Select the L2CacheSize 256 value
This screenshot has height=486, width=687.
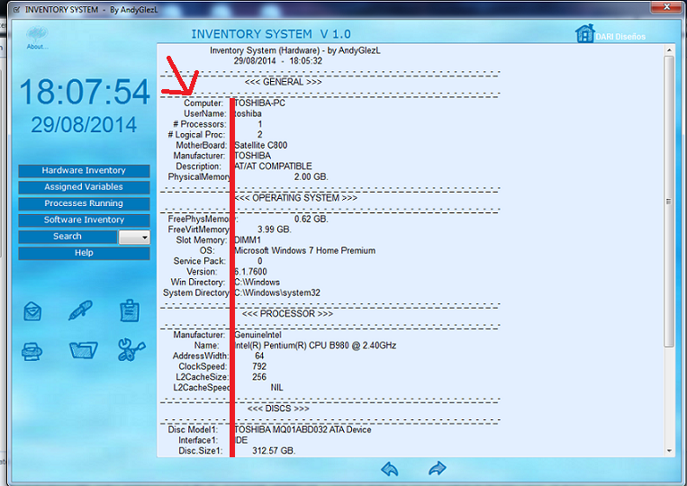pos(259,377)
